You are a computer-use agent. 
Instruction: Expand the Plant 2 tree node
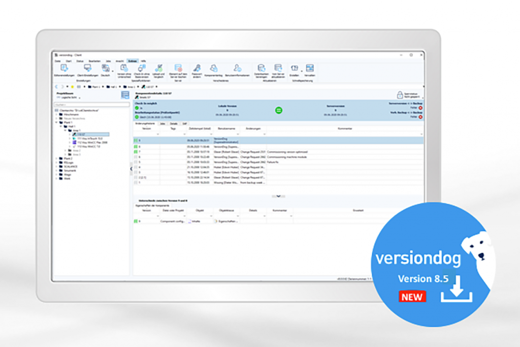(56, 159)
